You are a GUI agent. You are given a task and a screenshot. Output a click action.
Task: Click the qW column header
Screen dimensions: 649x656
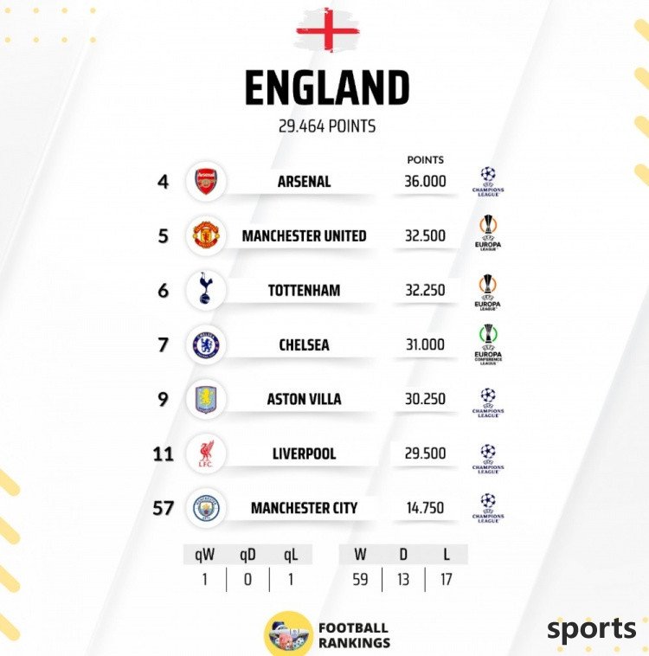click(x=205, y=555)
